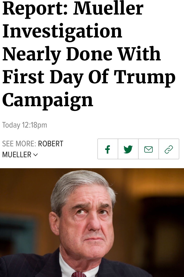Open the ROBERT tag link
The height and width of the screenshot is (277, 184).
click(x=51, y=144)
